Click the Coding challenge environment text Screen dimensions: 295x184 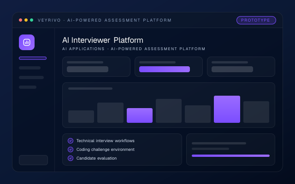click(x=106, y=149)
